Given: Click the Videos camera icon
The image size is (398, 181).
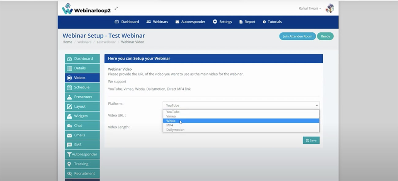Looking at the screenshot, I should tap(69, 78).
